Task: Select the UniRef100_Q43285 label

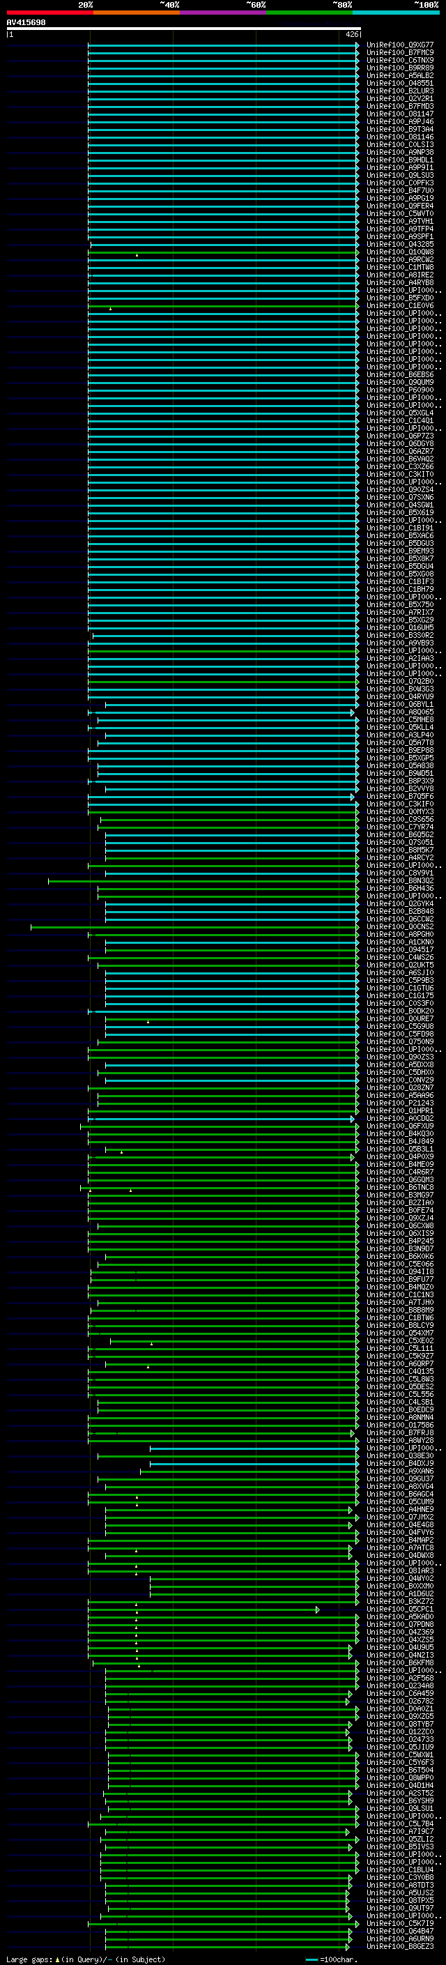Action: point(400,244)
